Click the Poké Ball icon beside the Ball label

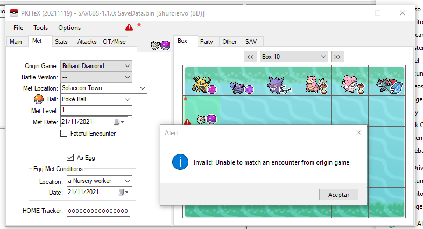click(39, 99)
